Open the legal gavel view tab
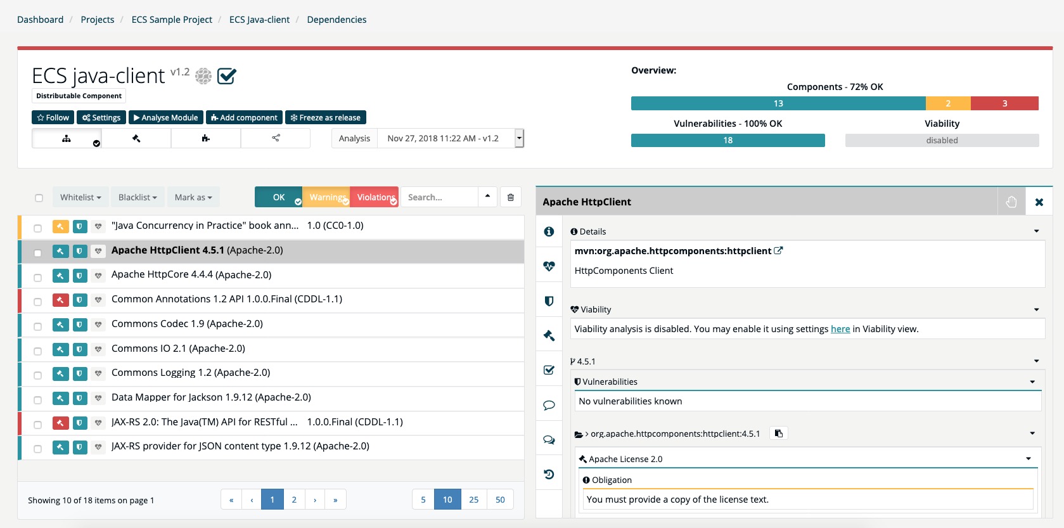Image resolution: width=1064 pixels, height=528 pixels. click(x=136, y=138)
